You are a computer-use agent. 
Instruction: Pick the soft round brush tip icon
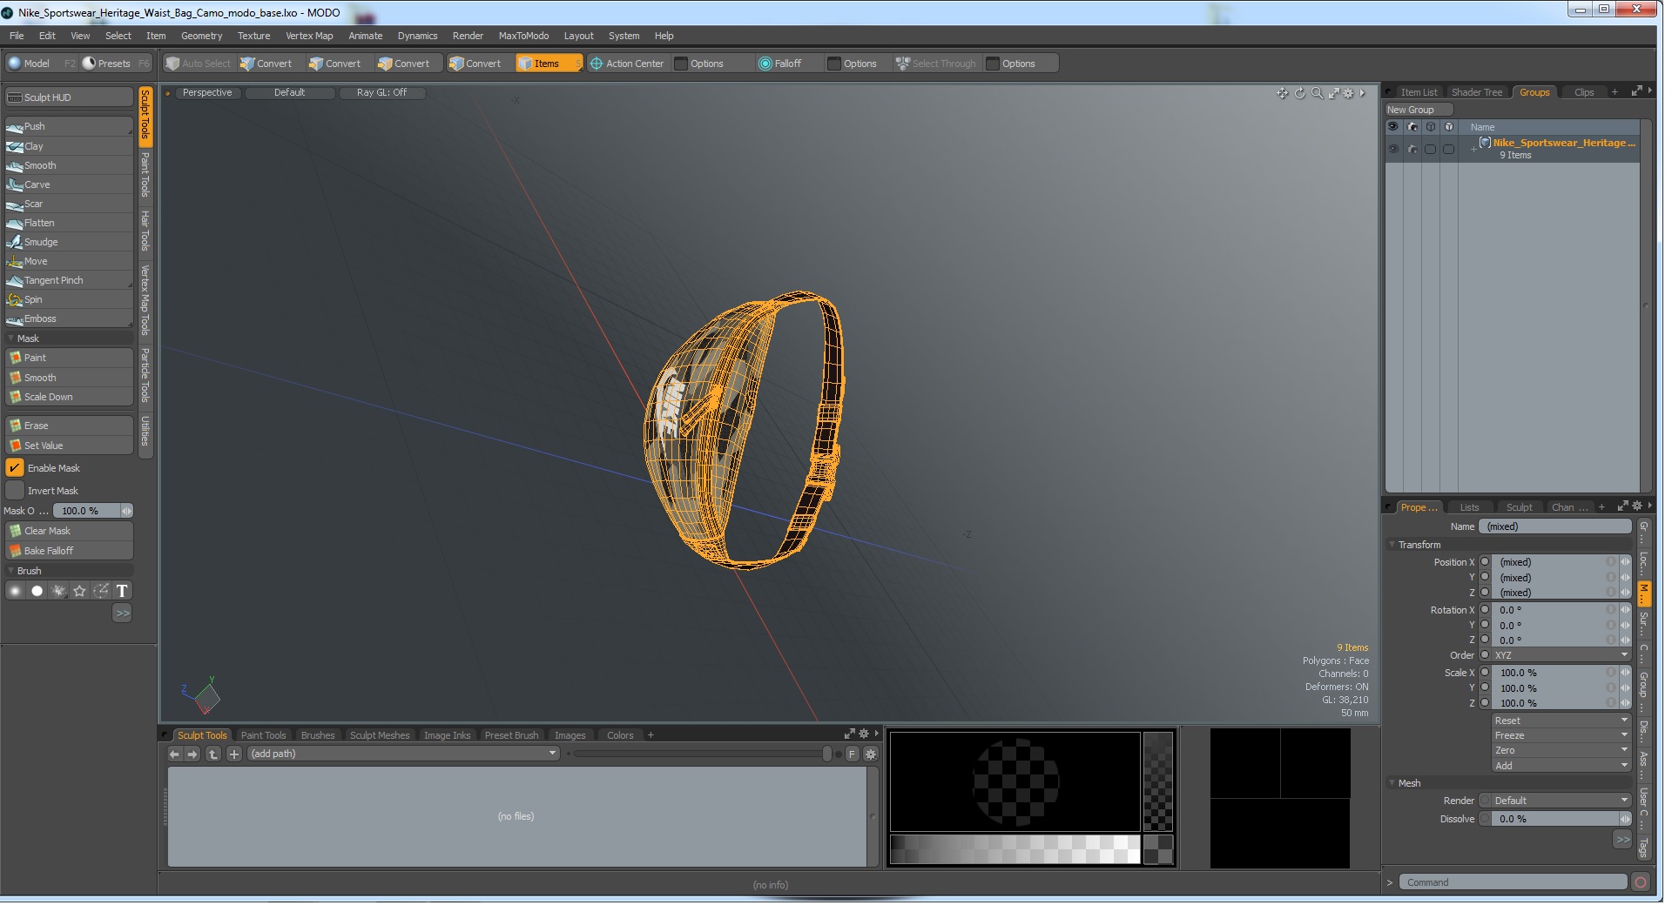click(x=16, y=592)
